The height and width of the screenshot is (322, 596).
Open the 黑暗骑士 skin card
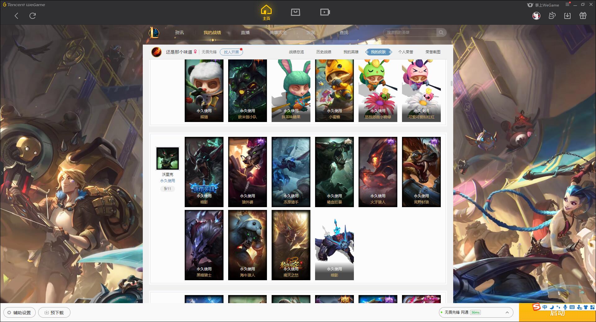(x=204, y=245)
